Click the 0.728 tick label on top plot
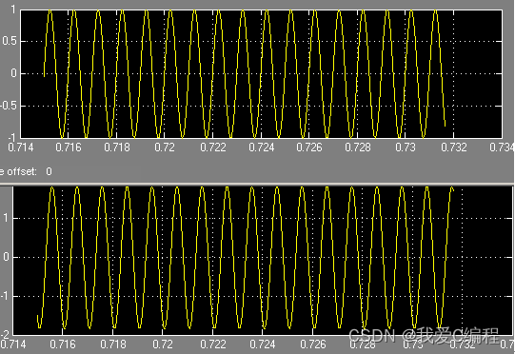This screenshot has height=354, width=515. [x=358, y=147]
